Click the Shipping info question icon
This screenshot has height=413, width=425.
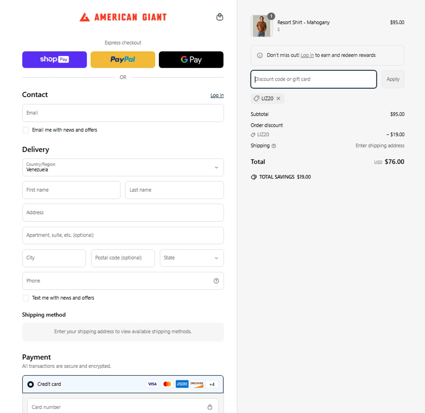coord(274,146)
